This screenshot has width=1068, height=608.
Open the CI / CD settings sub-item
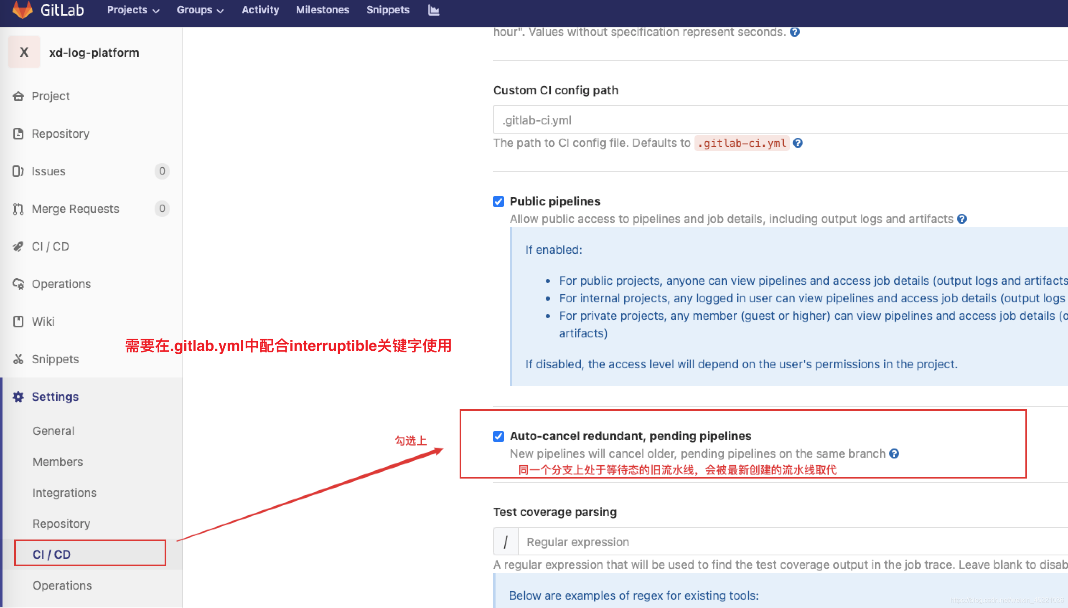pos(52,554)
